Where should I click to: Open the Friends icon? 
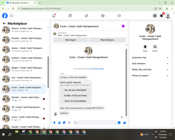point(86,16)
